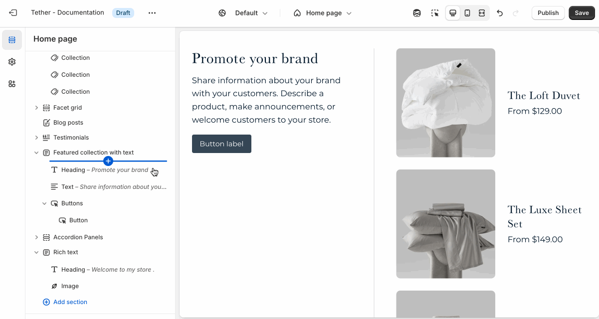Click the Facet grid section icon
The image size is (599, 319).
click(46, 108)
